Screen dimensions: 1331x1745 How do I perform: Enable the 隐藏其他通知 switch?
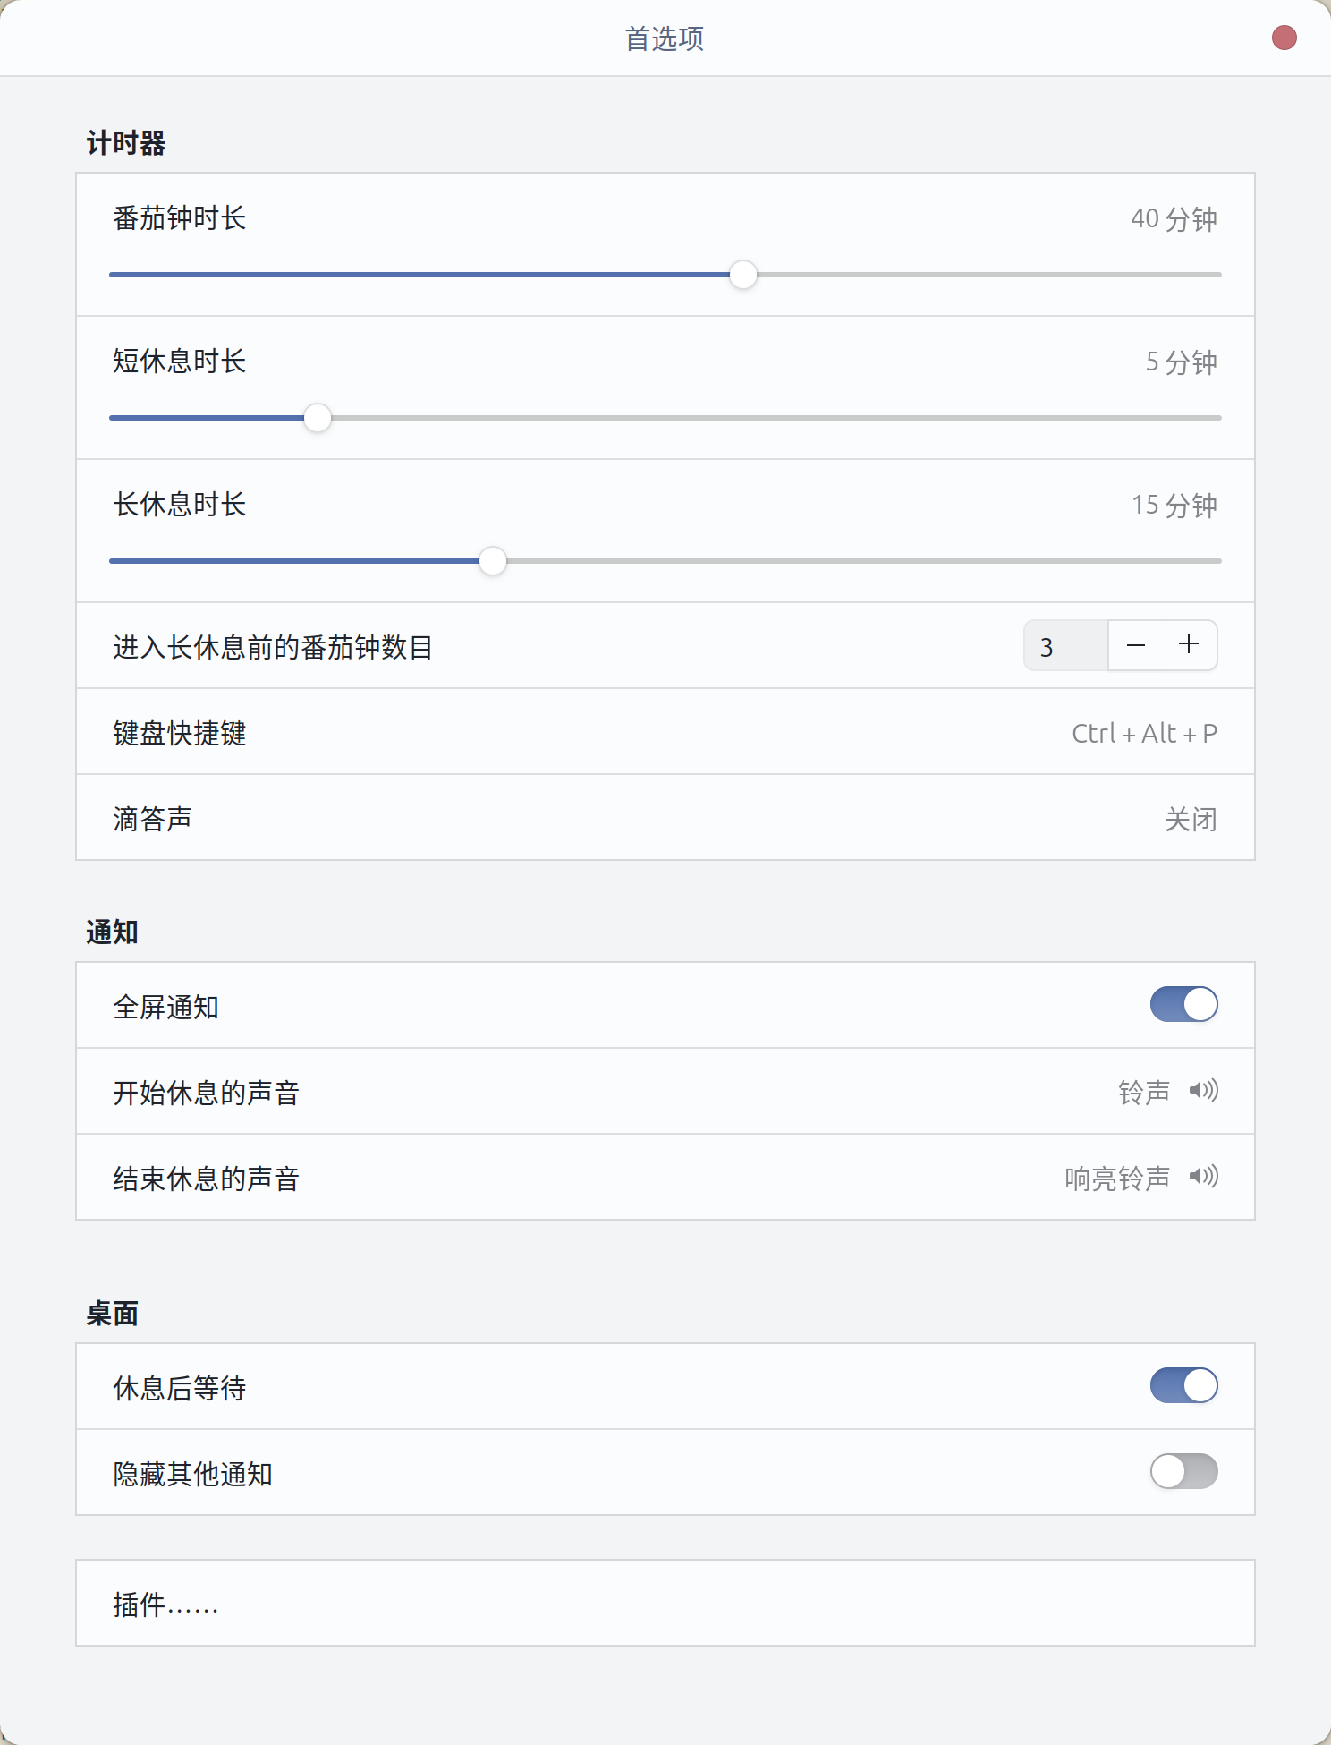[1183, 1472]
